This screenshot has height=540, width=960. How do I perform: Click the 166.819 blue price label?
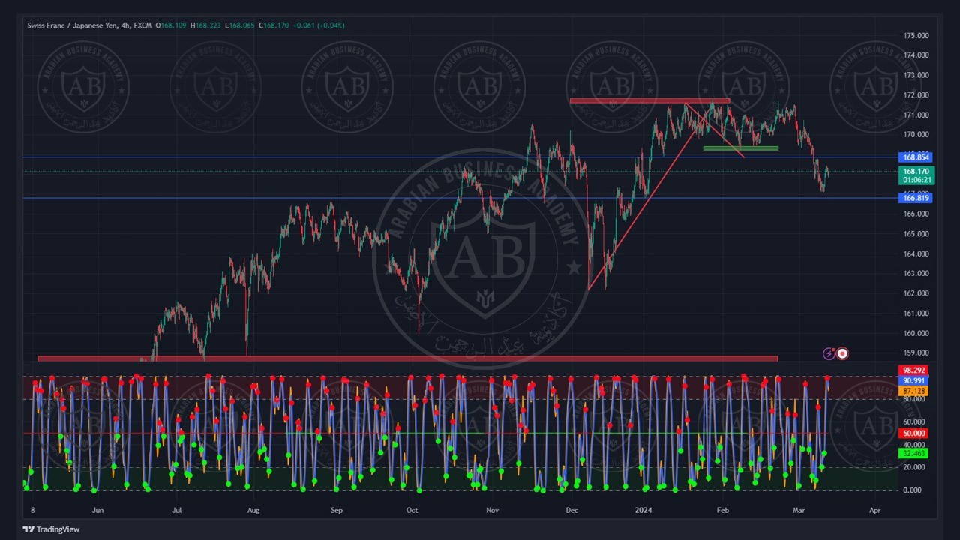[916, 198]
